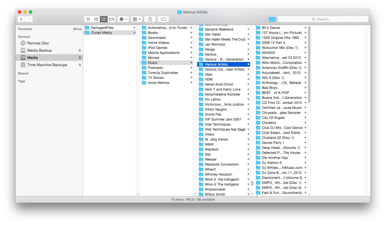Image resolution: width=386 pixels, height=225 pixels.
Task: Select the Movies folder
Action: [x=167, y=57]
